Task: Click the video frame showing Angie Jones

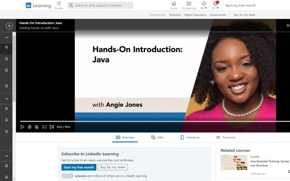Action: pyautogui.click(x=175, y=76)
